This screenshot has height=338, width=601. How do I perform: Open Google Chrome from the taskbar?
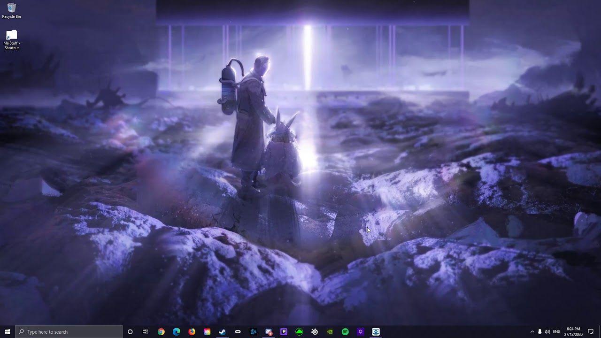click(x=160, y=331)
